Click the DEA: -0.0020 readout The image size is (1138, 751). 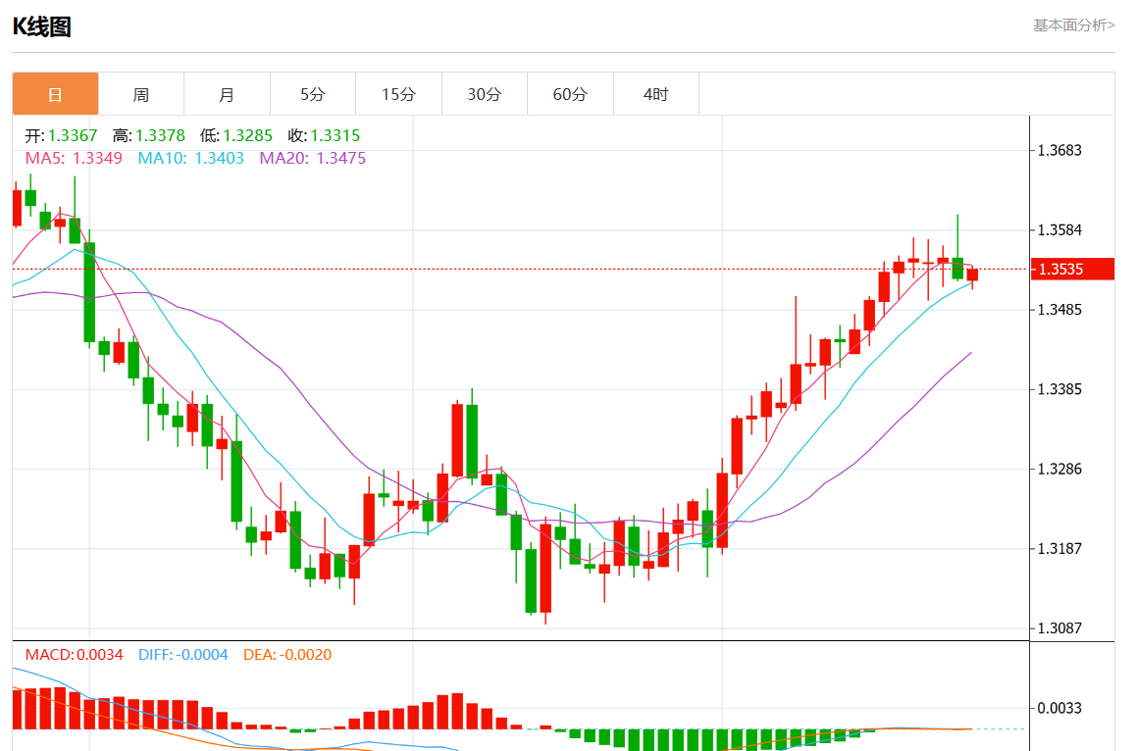(287, 655)
